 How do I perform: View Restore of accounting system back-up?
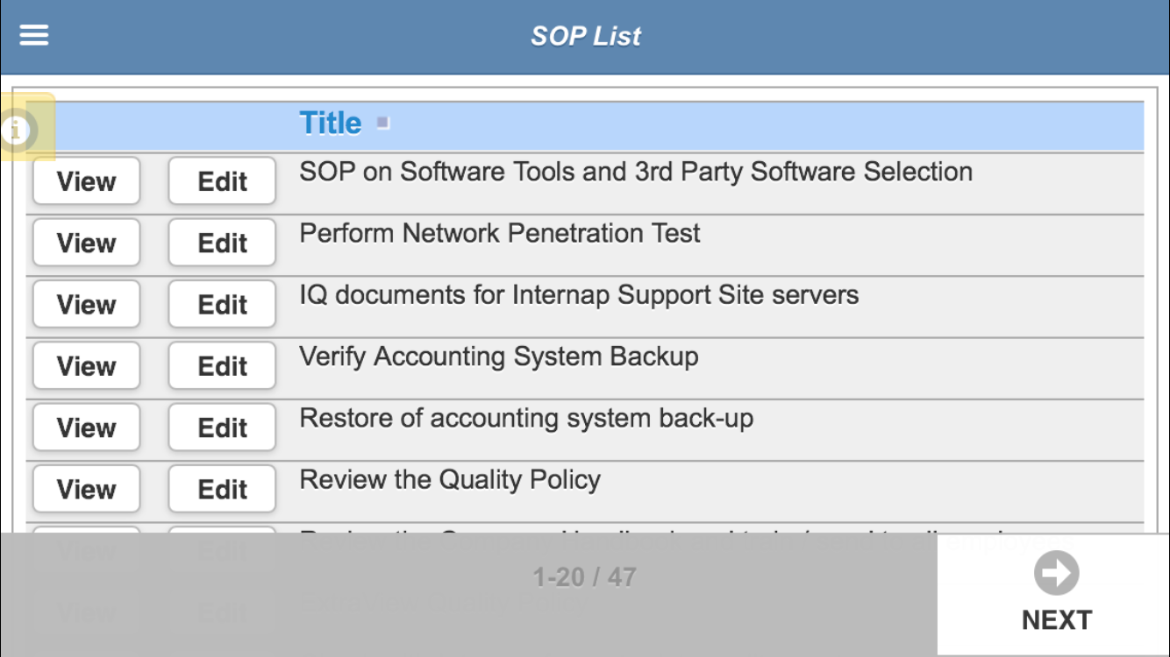86,427
